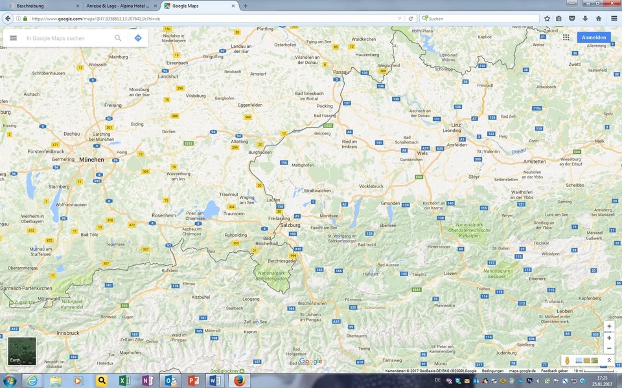Click the 'Feedback geben' footer link
622x388 pixels.
point(554,371)
